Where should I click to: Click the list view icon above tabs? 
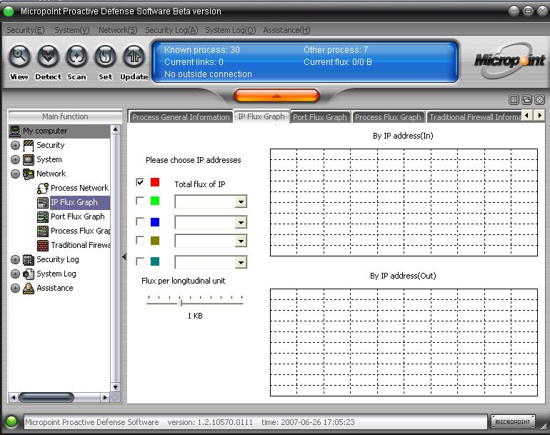coord(514,100)
